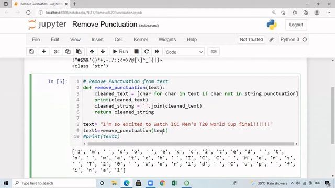Click the Not Trusted button
335x188 pixels.
251,40
